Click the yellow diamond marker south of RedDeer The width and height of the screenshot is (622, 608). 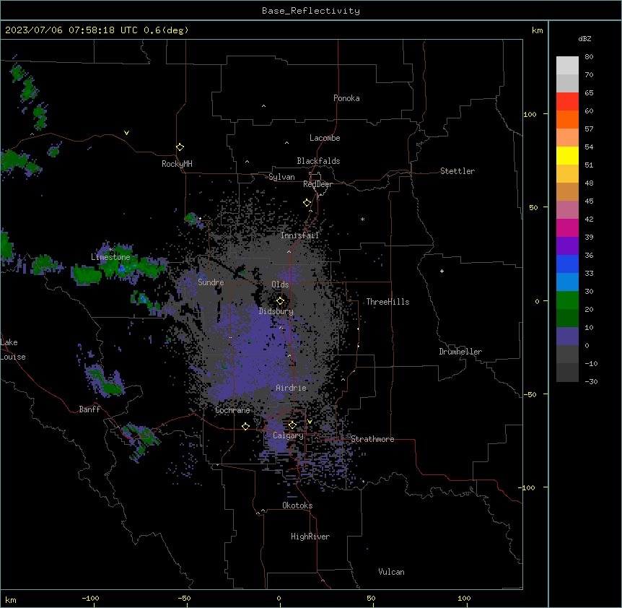tap(307, 203)
